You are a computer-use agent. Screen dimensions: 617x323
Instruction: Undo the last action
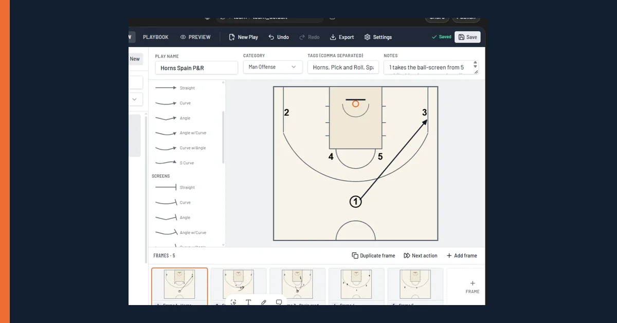click(x=279, y=37)
